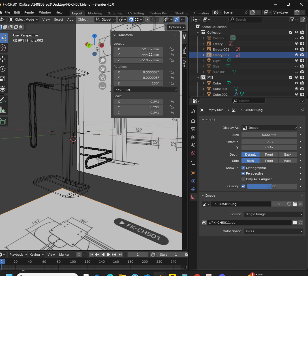The image size is (308, 339).
Task: Toggle Light visibility eye in outliner
Action: 296,61
